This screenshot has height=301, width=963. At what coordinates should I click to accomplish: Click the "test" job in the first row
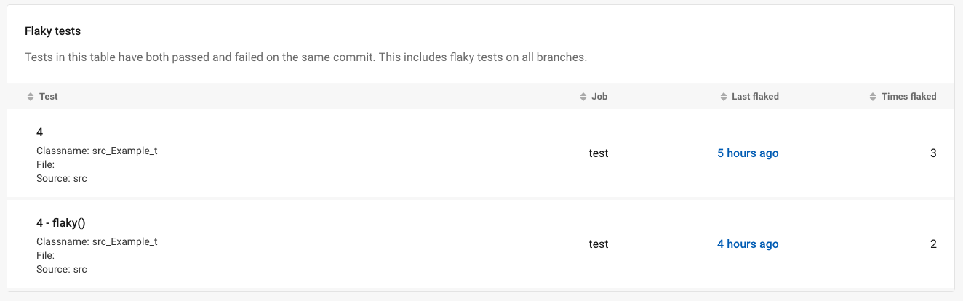pyautogui.click(x=599, y=153)
